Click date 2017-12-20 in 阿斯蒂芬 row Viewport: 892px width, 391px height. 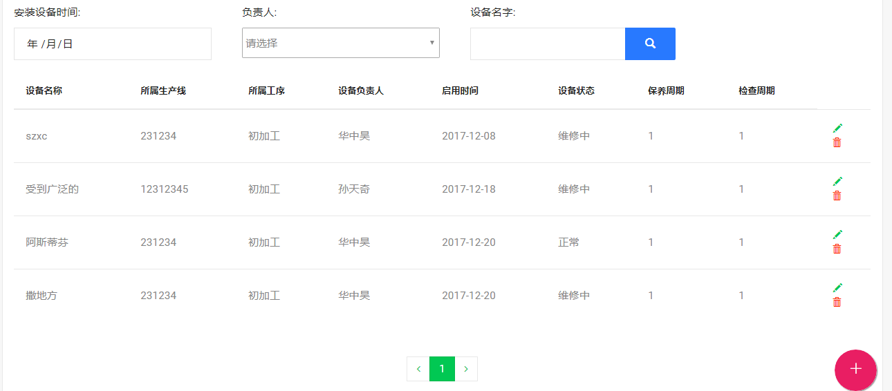click(x=469, y=242)
